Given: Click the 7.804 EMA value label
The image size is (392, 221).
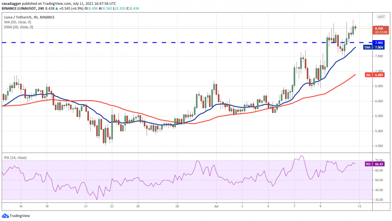Looking at the screenshot, I should [x=379, y=47].
